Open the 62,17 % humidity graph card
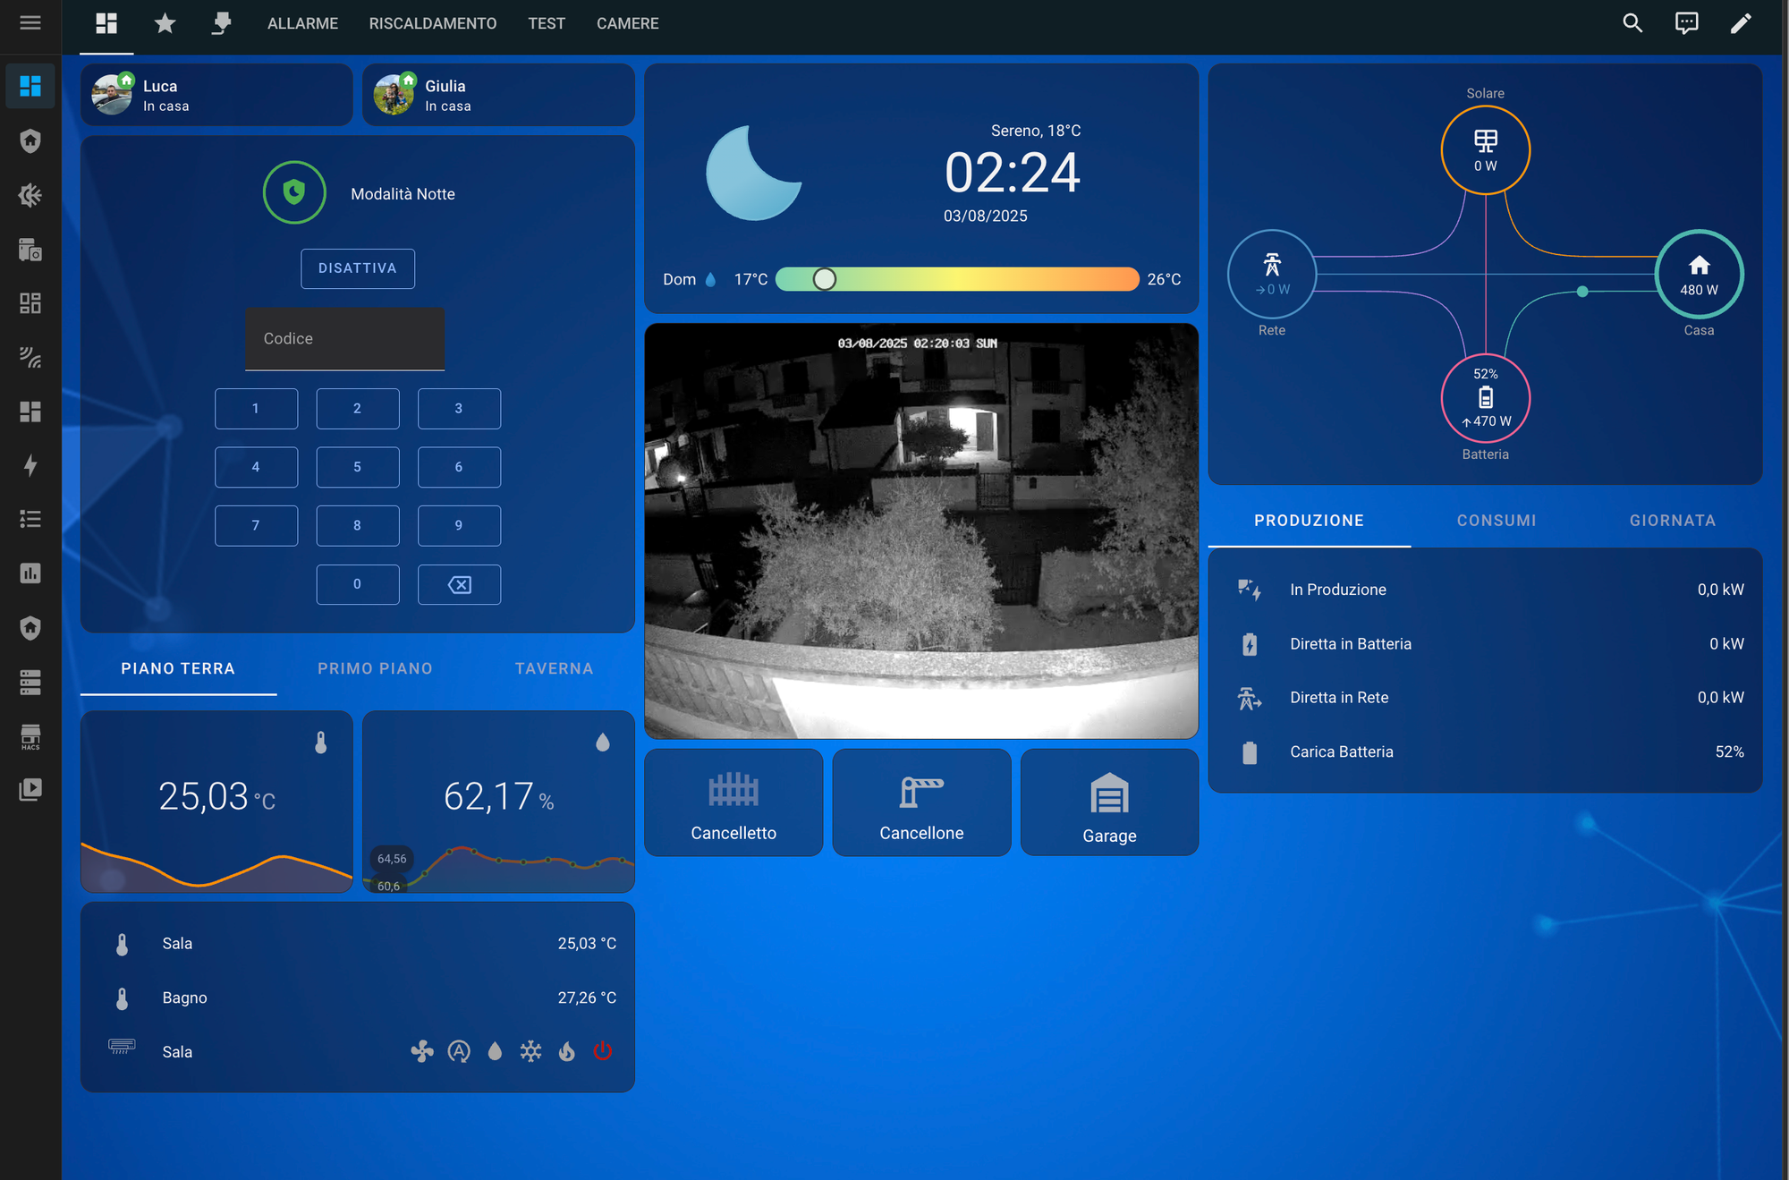 tap(498, 802)
